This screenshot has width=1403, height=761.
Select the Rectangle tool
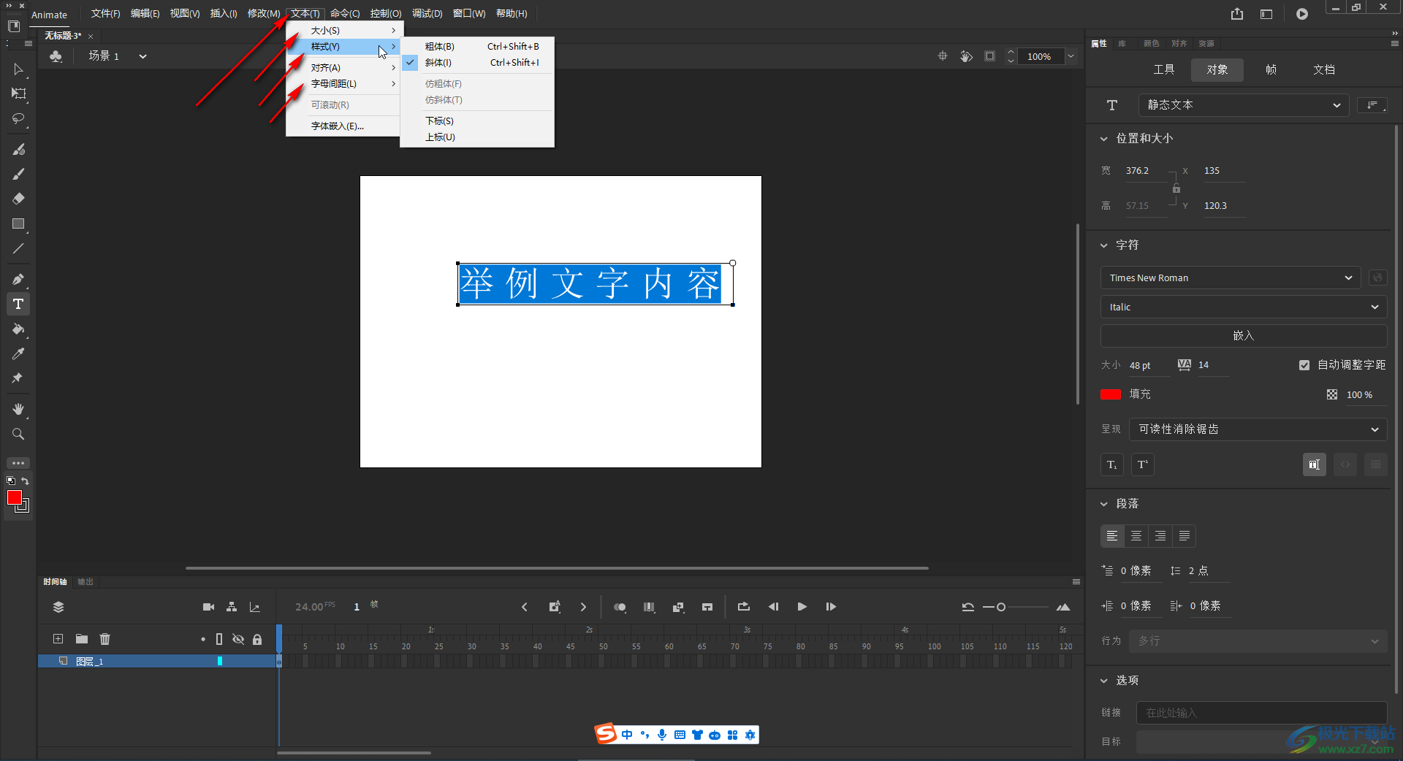click(18, 223)
